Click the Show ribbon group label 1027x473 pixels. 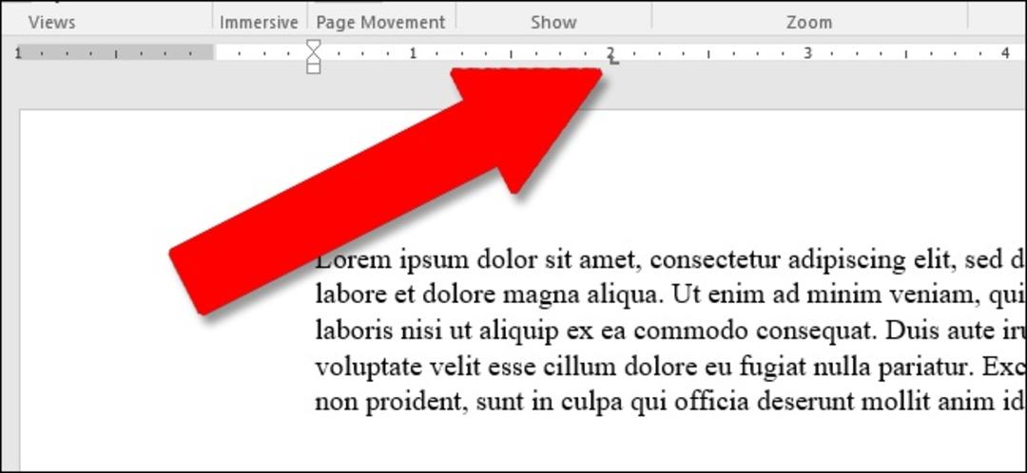553,22
